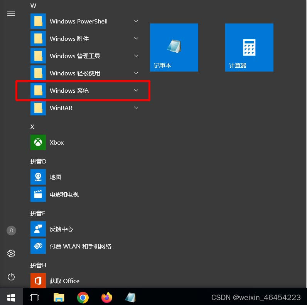Click the Windows PowerShell folder icon

[x=38, y=21]
